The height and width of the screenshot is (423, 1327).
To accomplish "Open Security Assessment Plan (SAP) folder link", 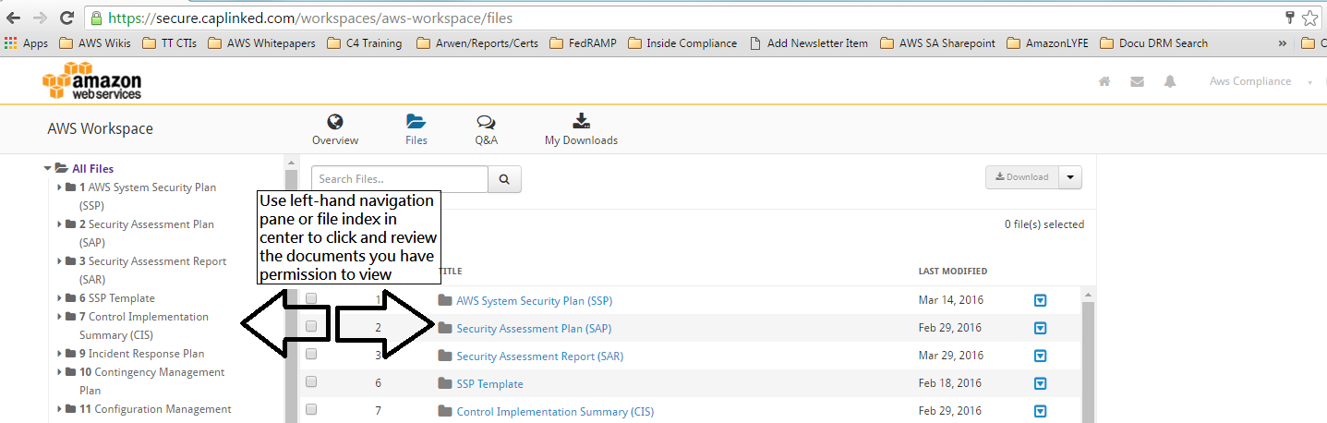I will coord(534,329).
